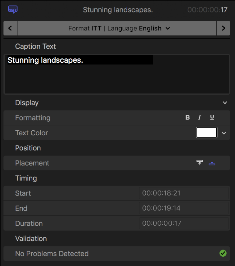Apply italic formatting to caption text
The height and width of the screenshot is (266, 235).
click(199, 117)
